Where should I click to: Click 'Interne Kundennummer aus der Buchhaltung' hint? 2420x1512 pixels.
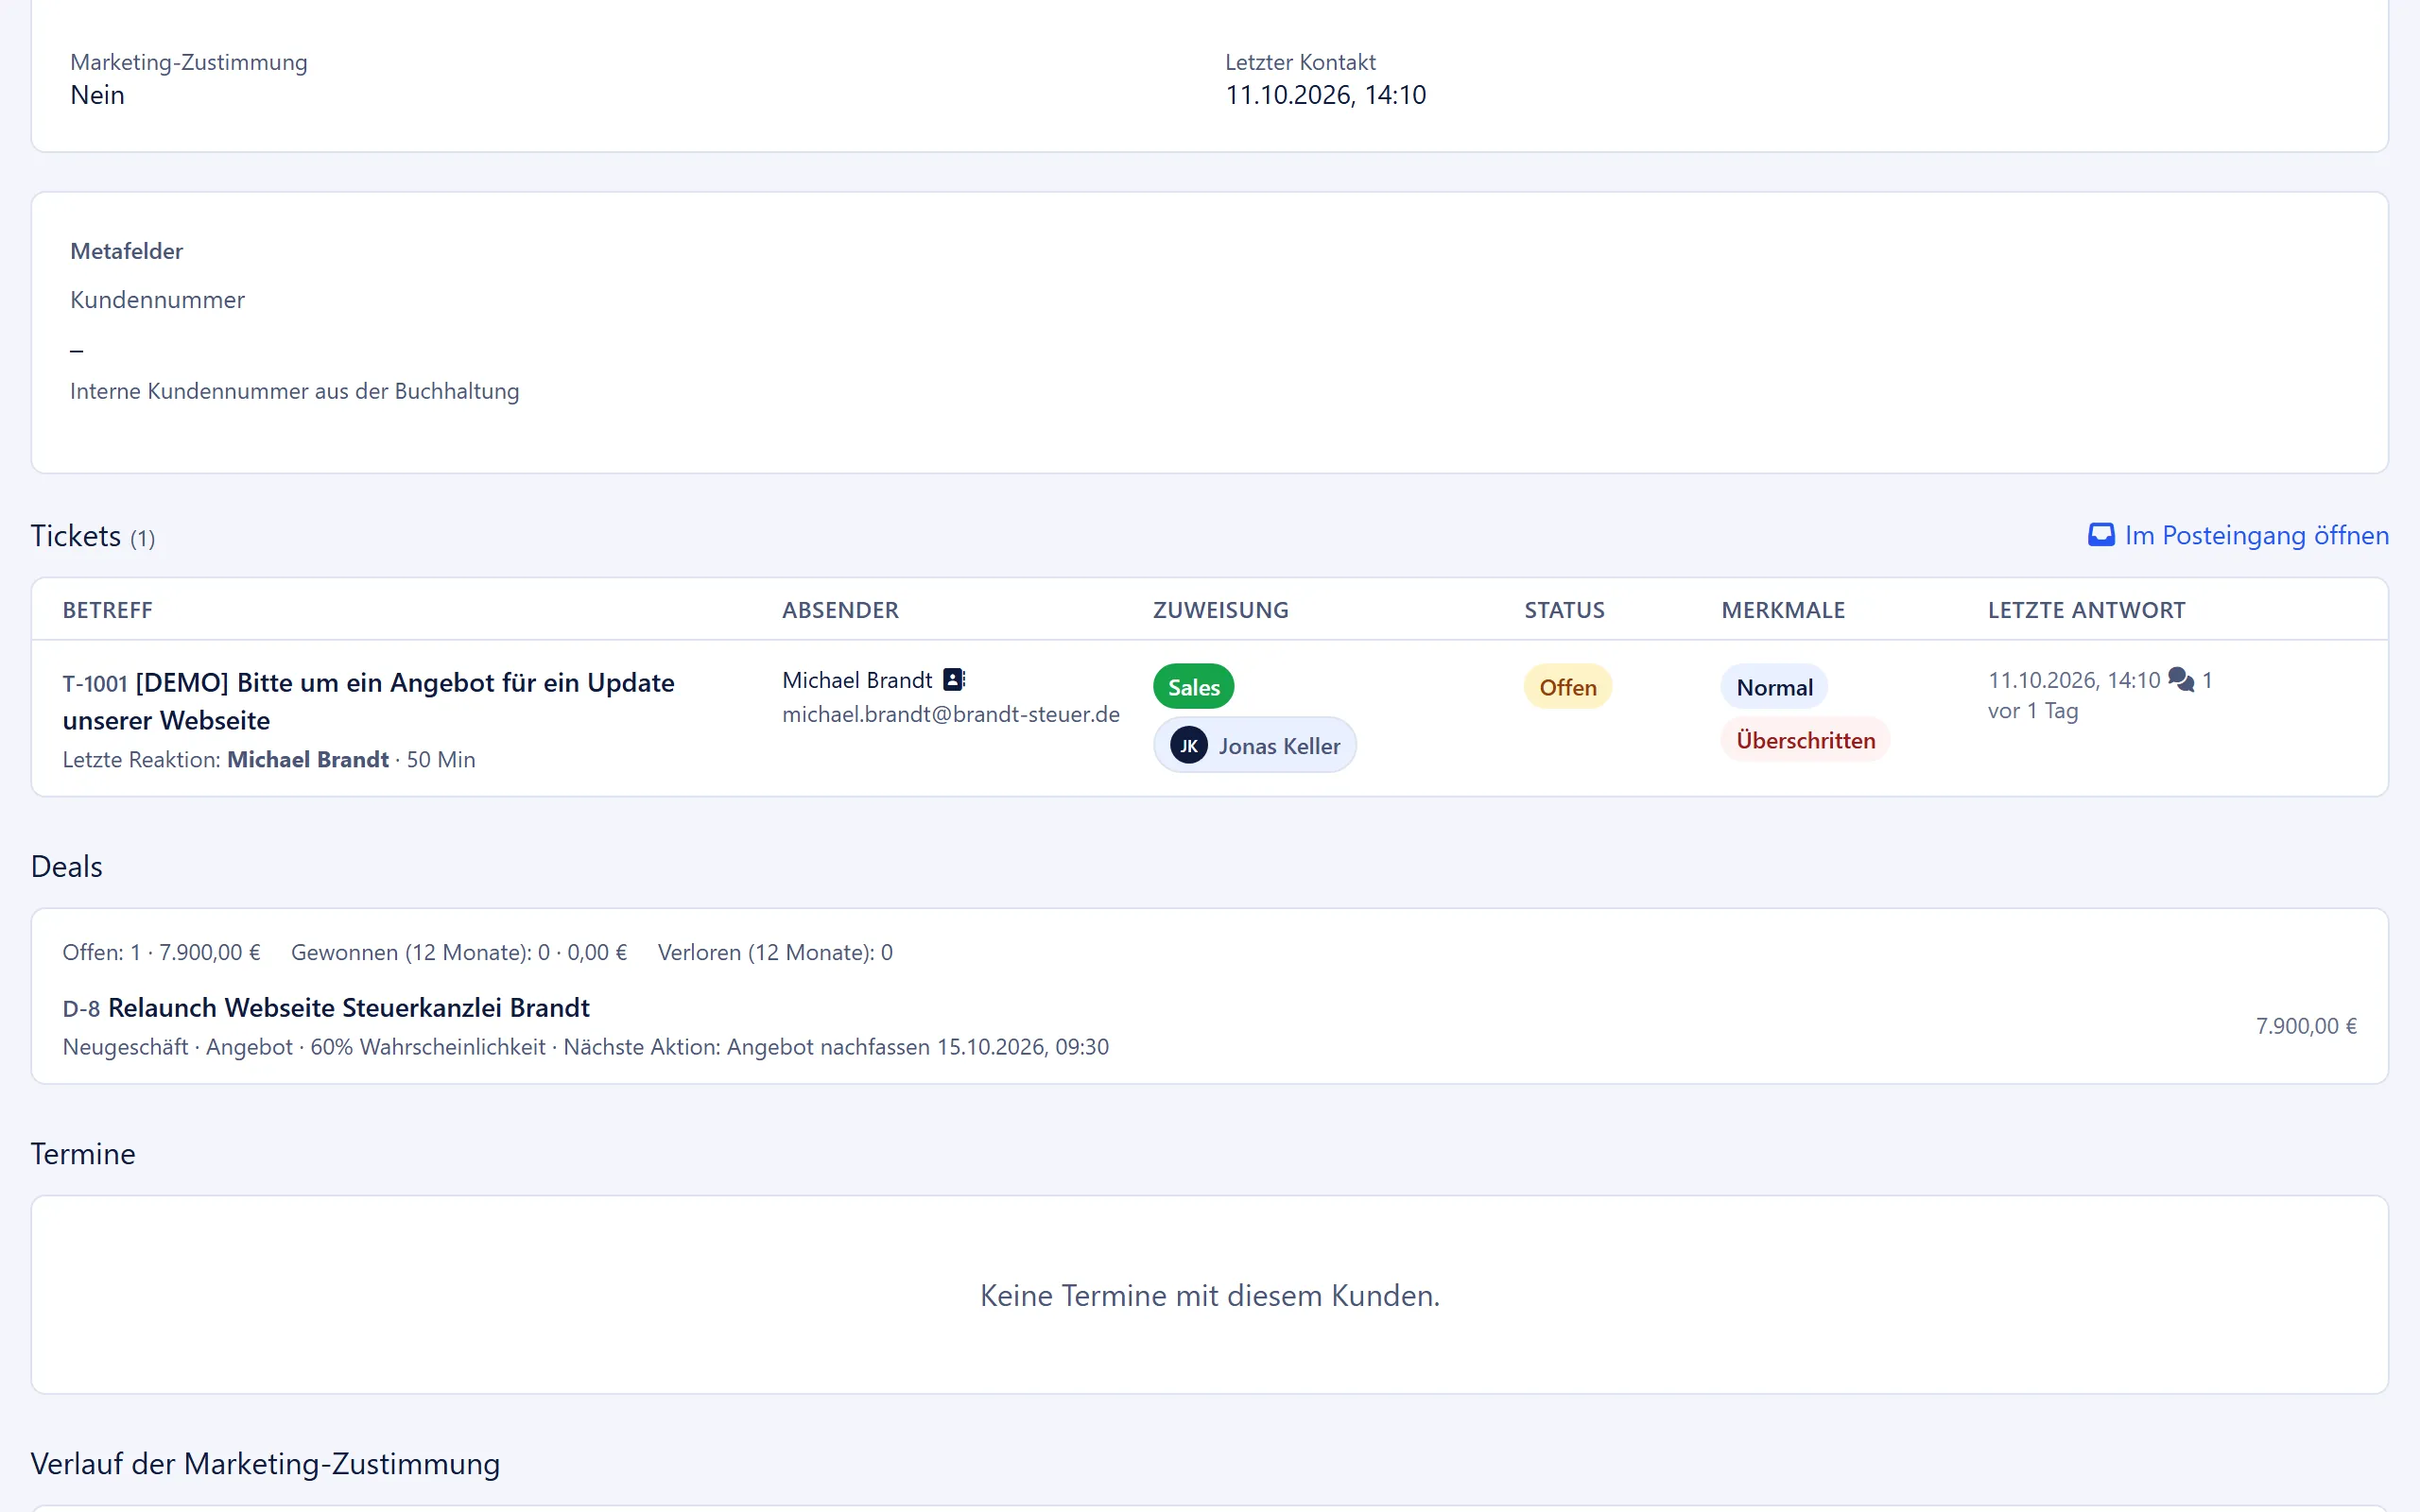coord(294,391)
